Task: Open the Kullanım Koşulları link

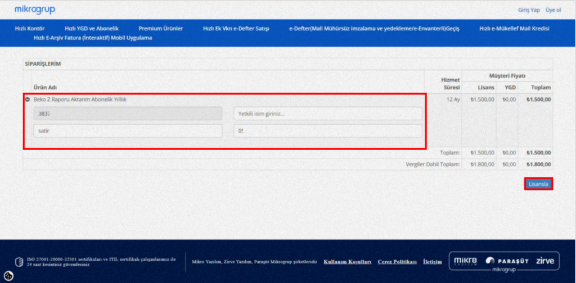Action: (x=347, y=262)
